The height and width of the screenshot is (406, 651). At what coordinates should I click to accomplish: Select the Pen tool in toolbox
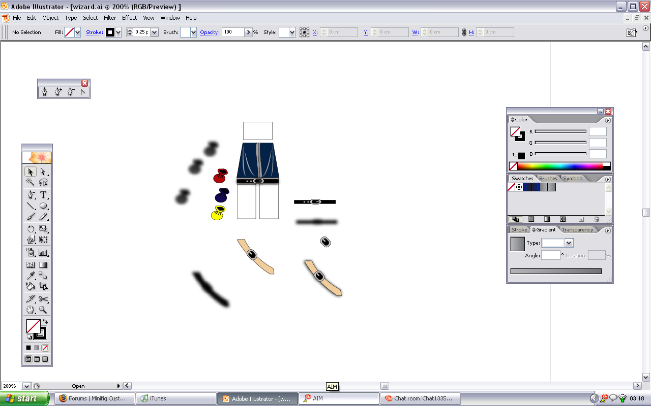31,195
